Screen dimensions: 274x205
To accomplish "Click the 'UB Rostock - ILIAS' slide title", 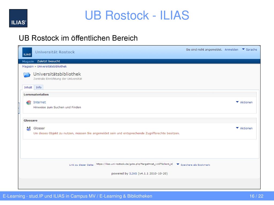I will tap(137, 15).
